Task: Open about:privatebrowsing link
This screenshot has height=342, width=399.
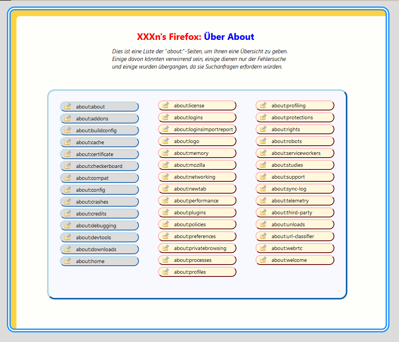Action: point(197,248)
